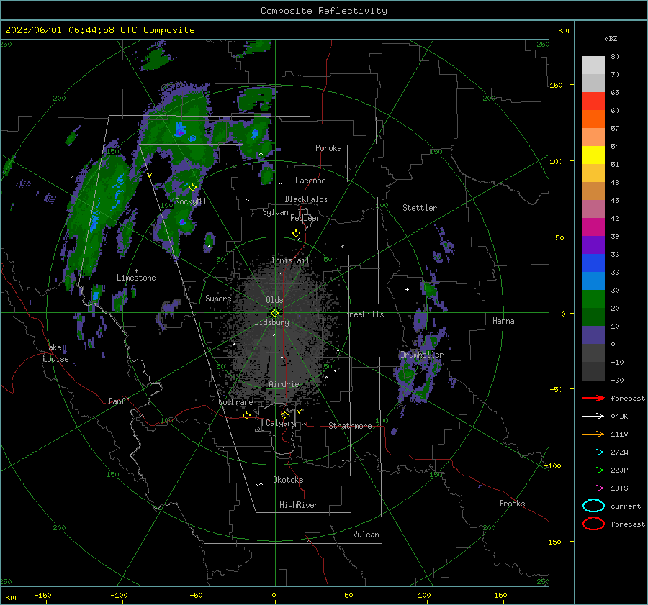Click the asterisk marker above Limestone label
The height and width of the screenshot is (605, 648).
click(136, 271)
